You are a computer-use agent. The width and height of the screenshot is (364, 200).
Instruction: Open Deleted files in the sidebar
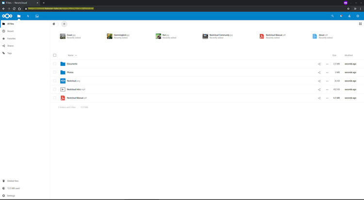pyautogui.click(x=13, y=181)
